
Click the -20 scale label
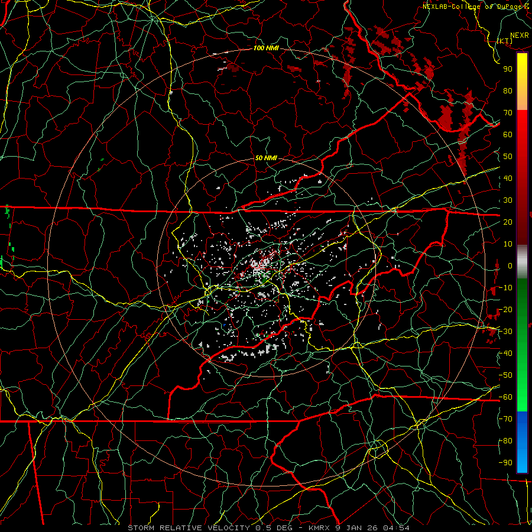click(x=505, y=309)
